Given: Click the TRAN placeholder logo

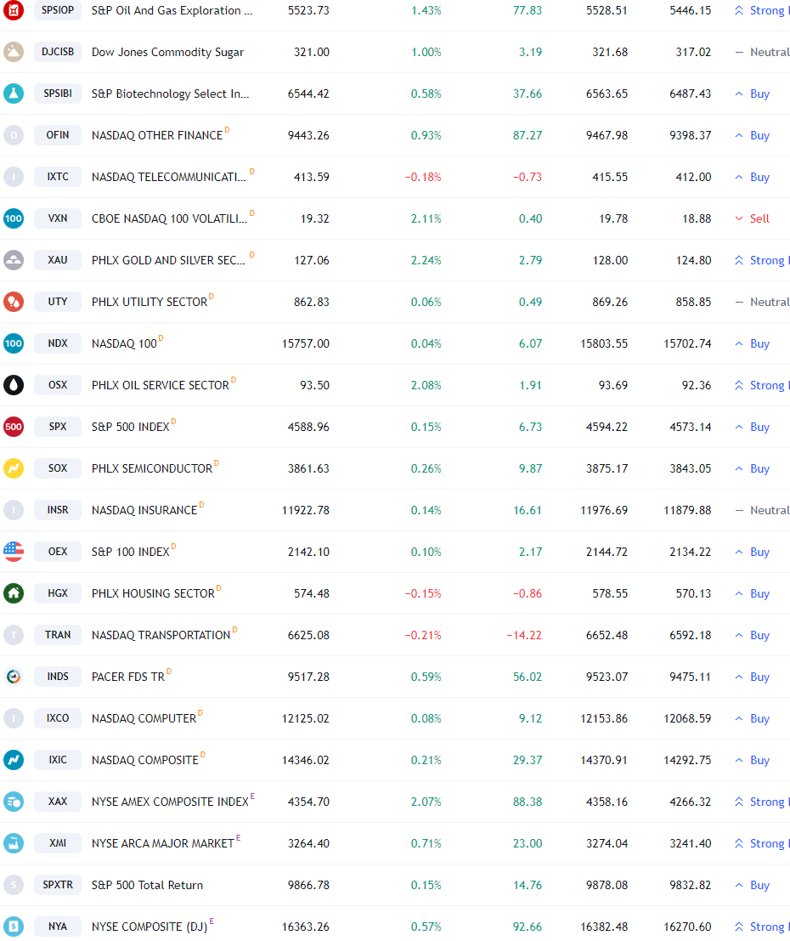Looking at the screenshot, I should click(14, 634).
